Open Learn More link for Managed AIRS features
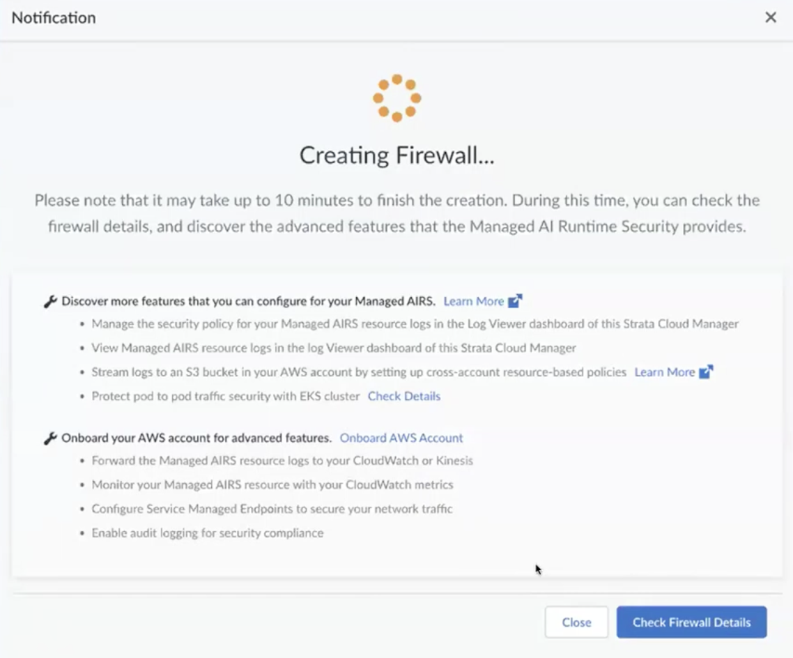This screenshot has height=658, width=793. point(473,301)
